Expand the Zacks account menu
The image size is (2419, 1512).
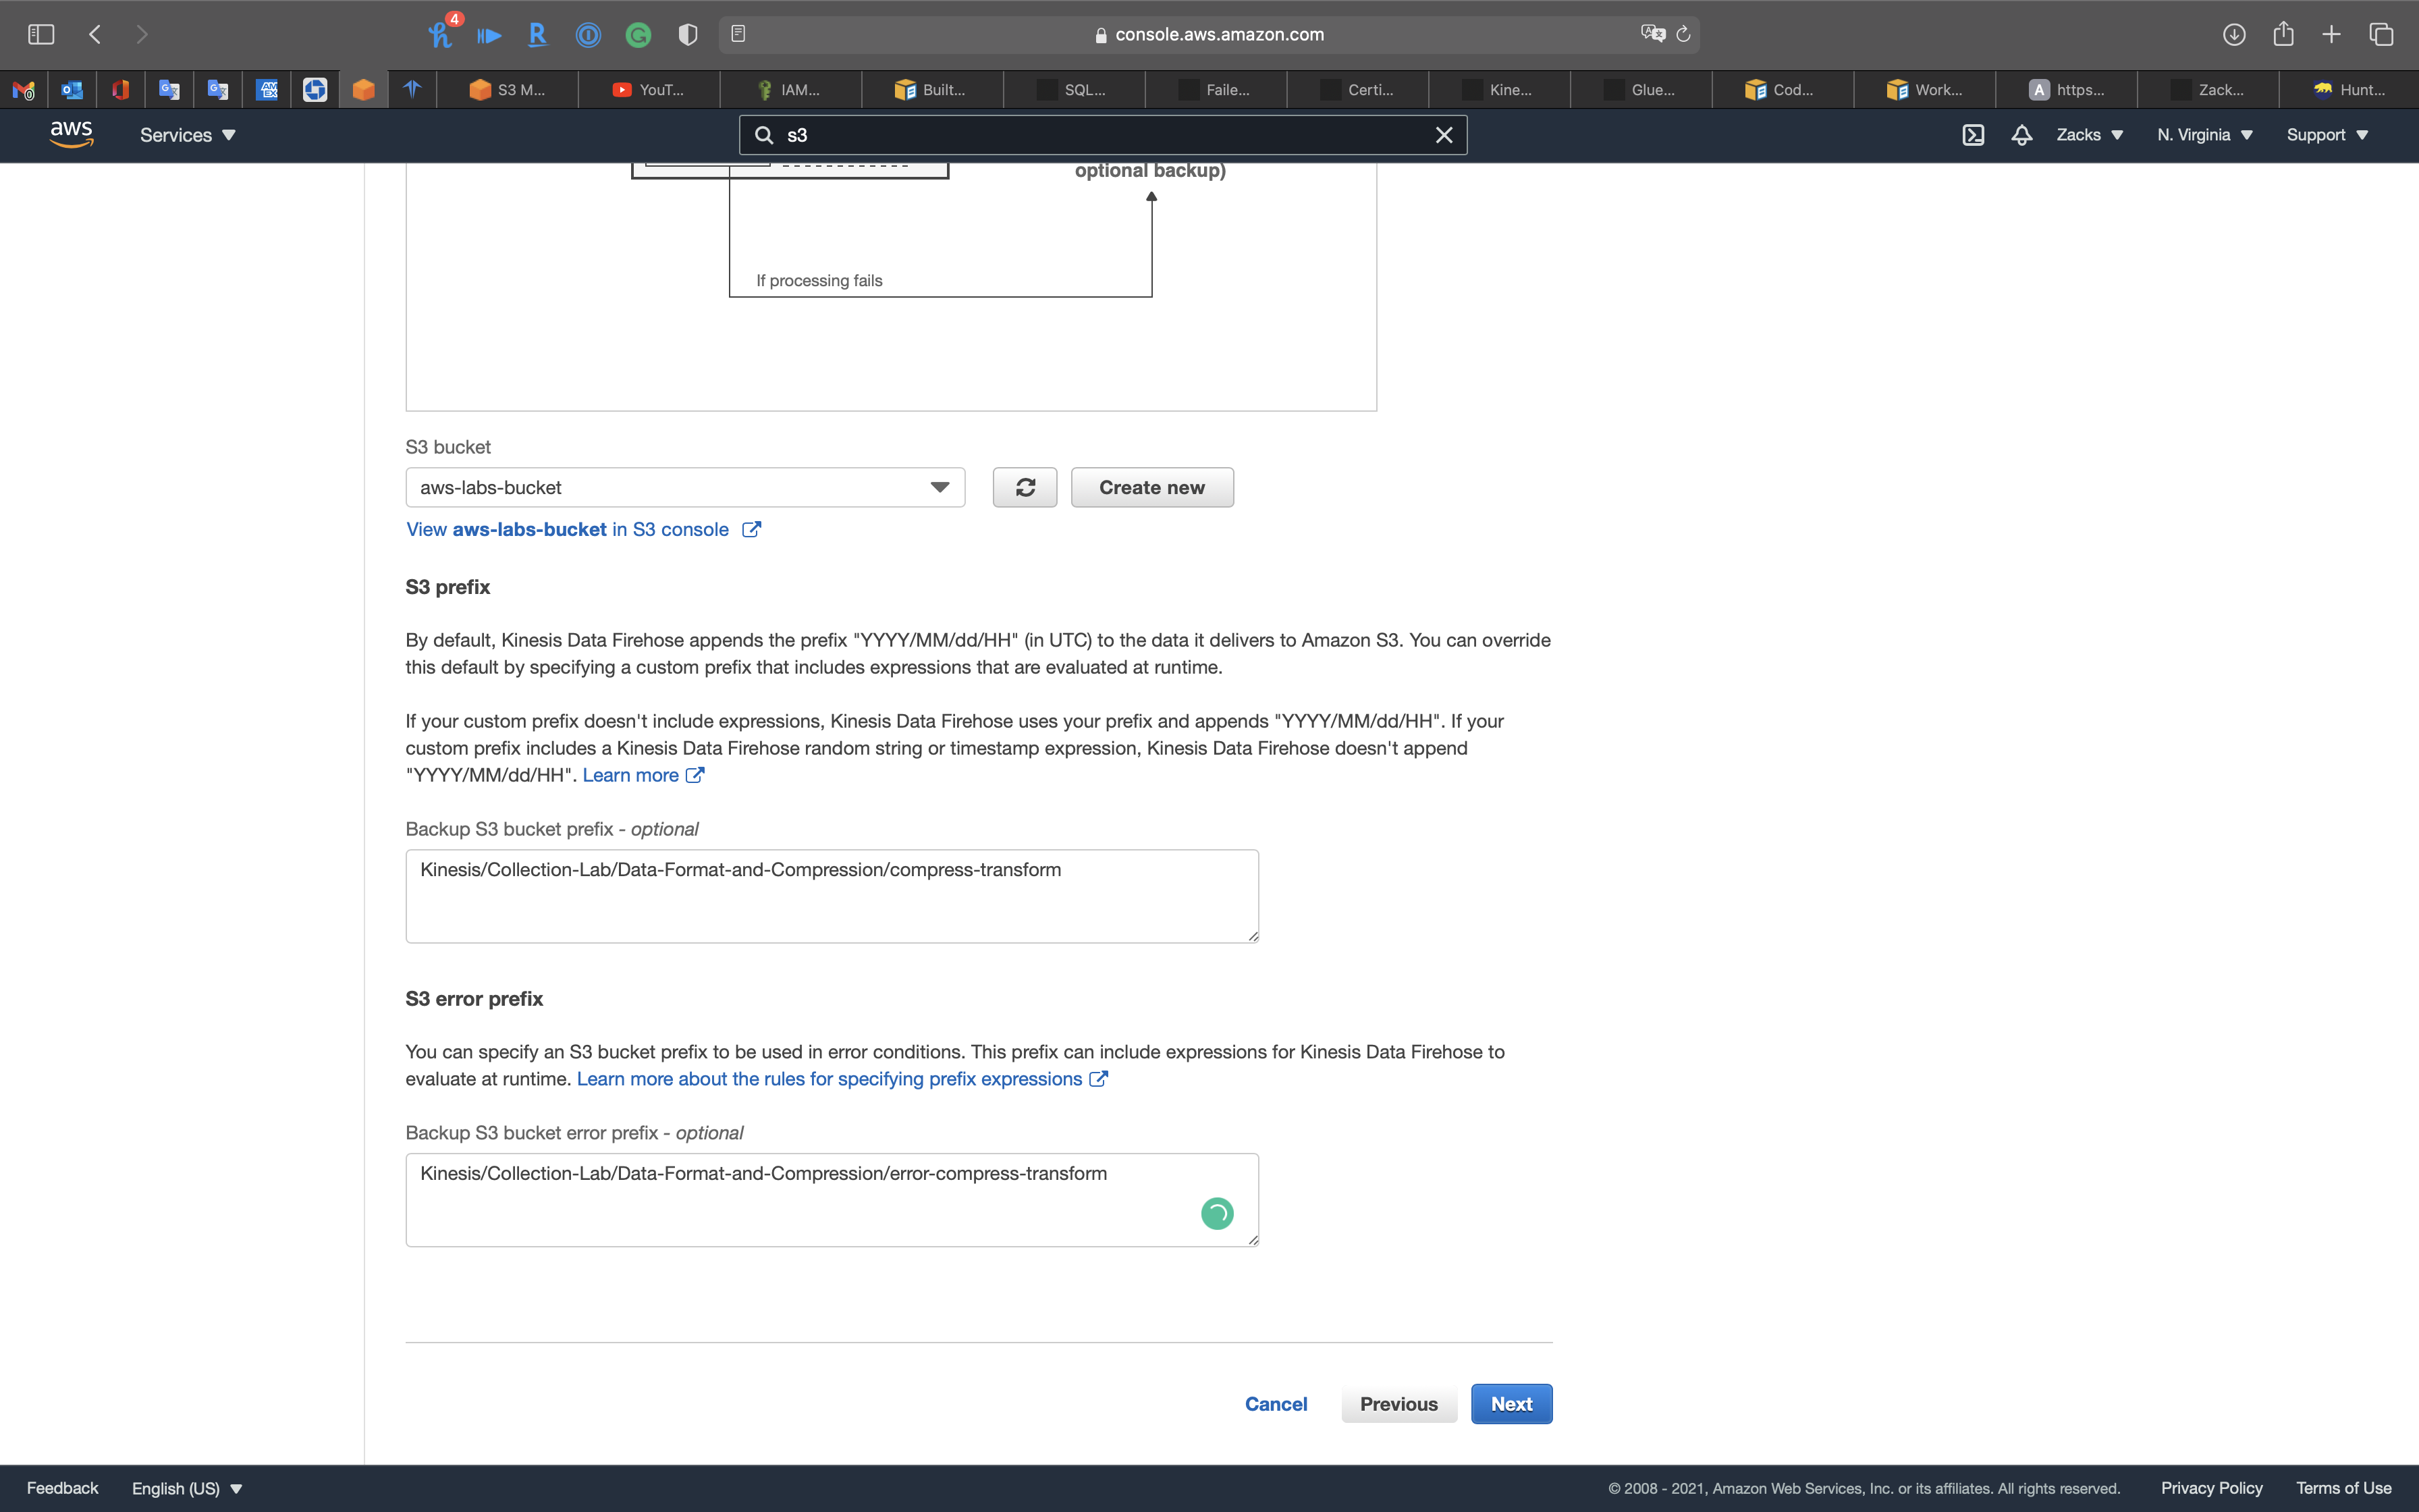2089,135
